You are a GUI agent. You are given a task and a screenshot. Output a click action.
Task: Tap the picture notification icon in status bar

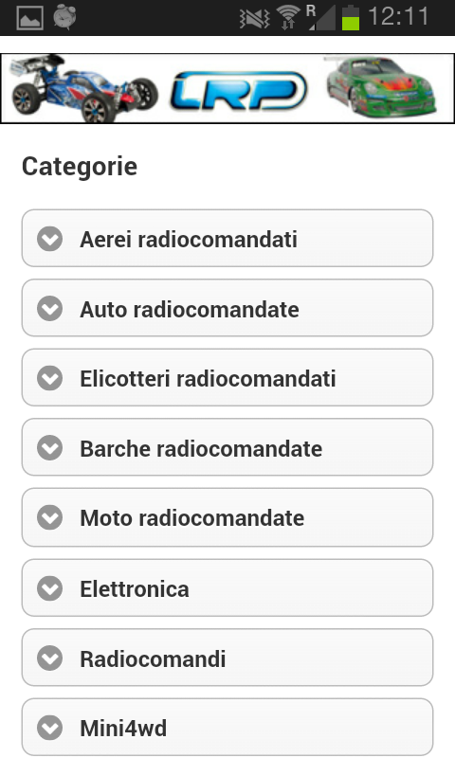click(x=29, y=18)
